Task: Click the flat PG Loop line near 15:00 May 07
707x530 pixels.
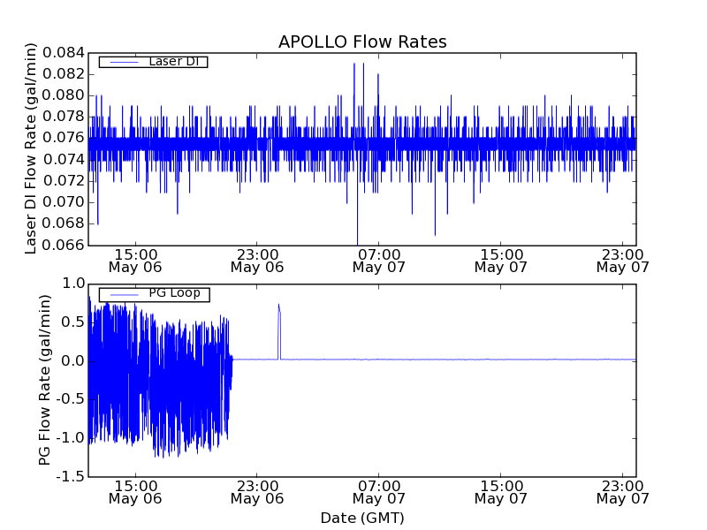Action: point(501,360)
